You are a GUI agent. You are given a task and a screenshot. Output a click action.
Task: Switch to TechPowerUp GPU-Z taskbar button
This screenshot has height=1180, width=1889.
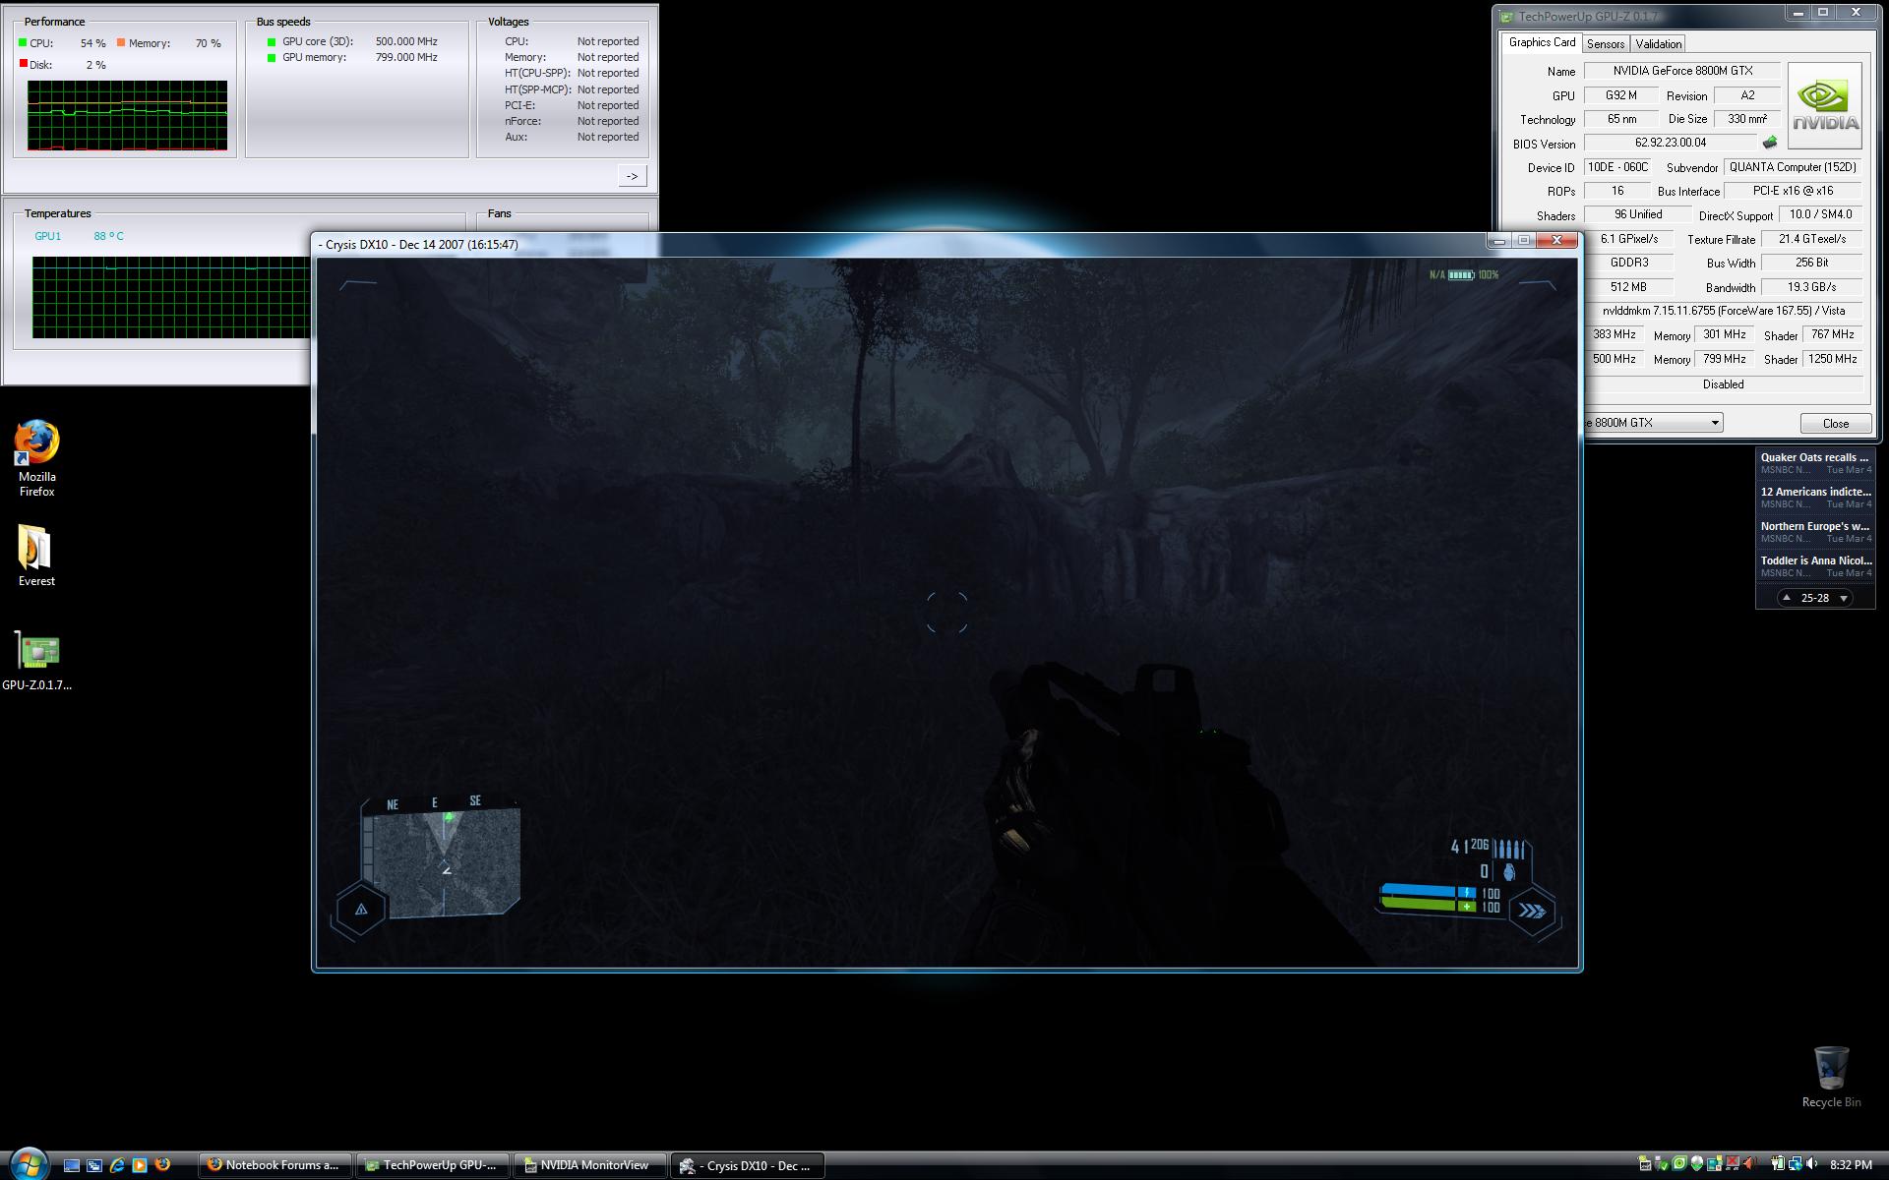[x=433, y=1165]
